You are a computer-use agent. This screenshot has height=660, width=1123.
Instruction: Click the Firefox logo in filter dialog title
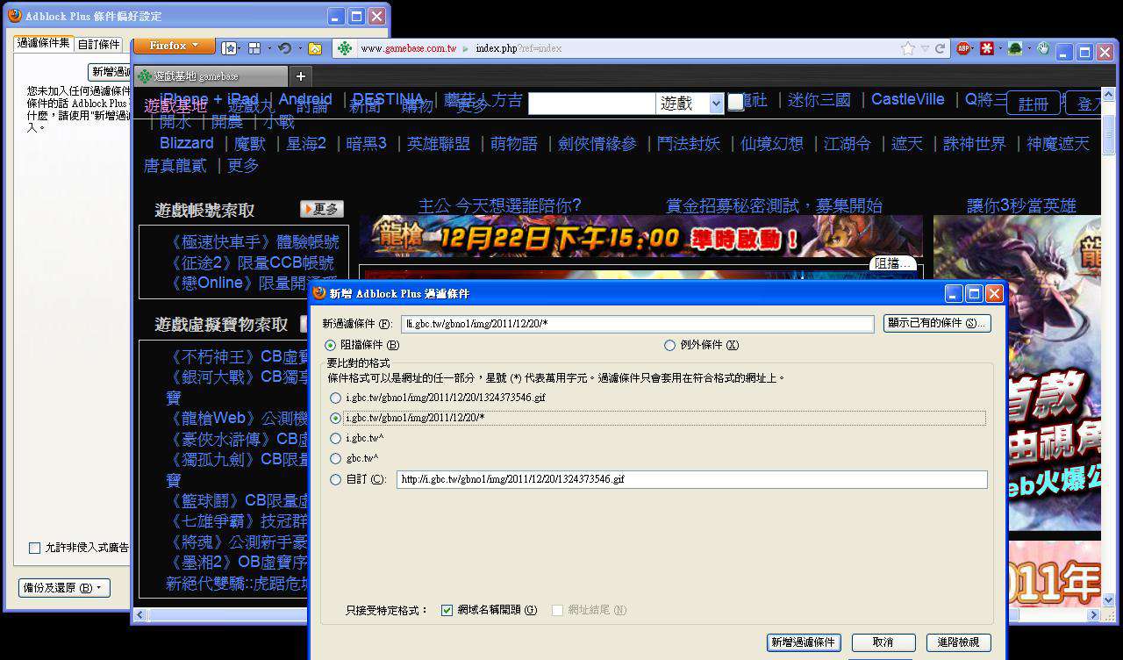[319, 293]
